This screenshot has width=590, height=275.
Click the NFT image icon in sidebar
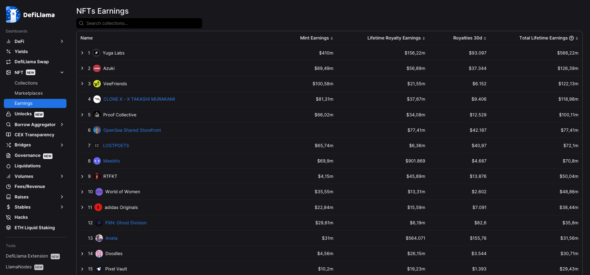(x=8, y=72)
